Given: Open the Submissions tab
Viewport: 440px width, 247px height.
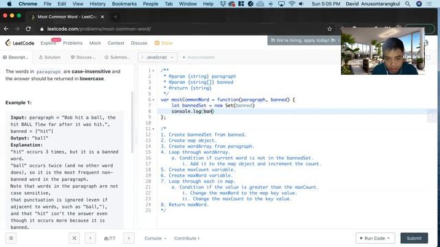Looking at the screenshot, I should [118, 57].
